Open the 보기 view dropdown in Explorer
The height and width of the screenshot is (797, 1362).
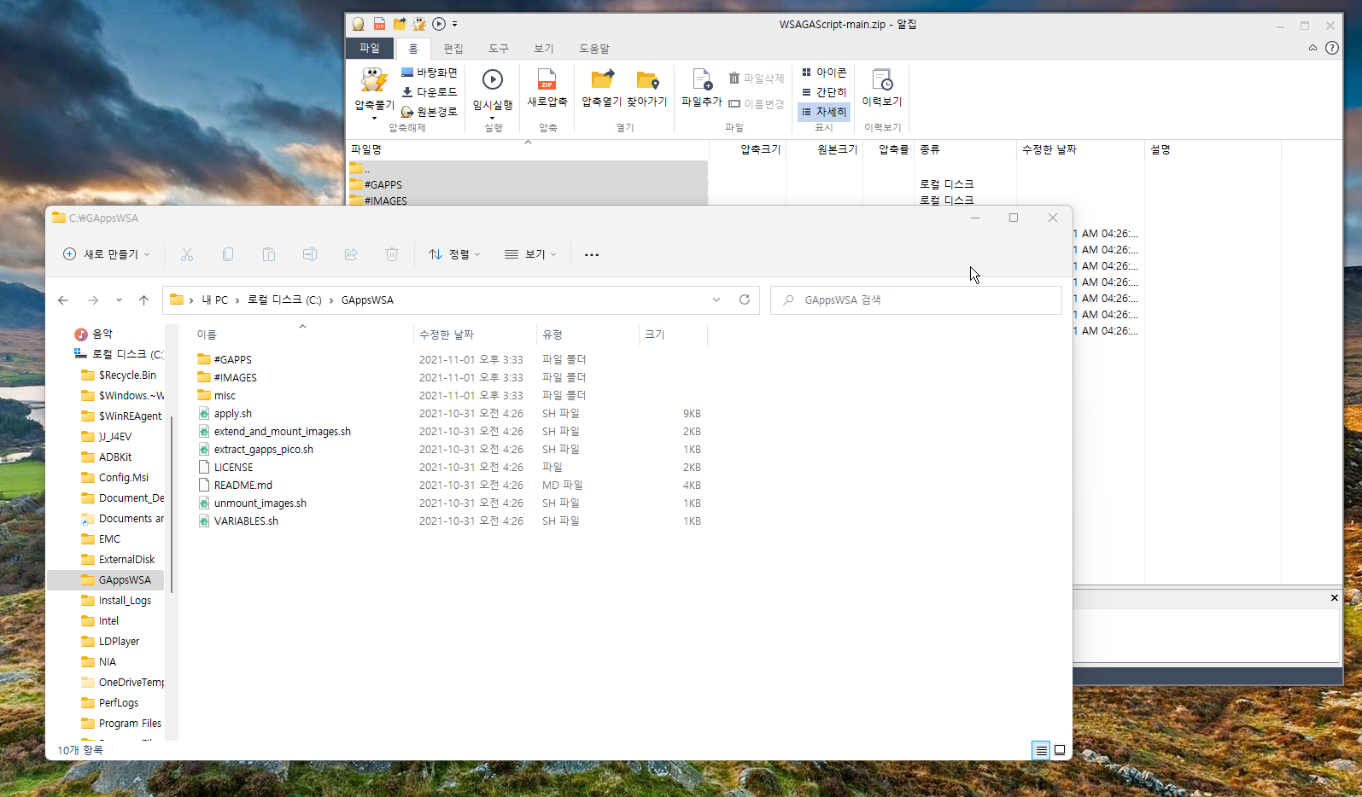(530, 254)
